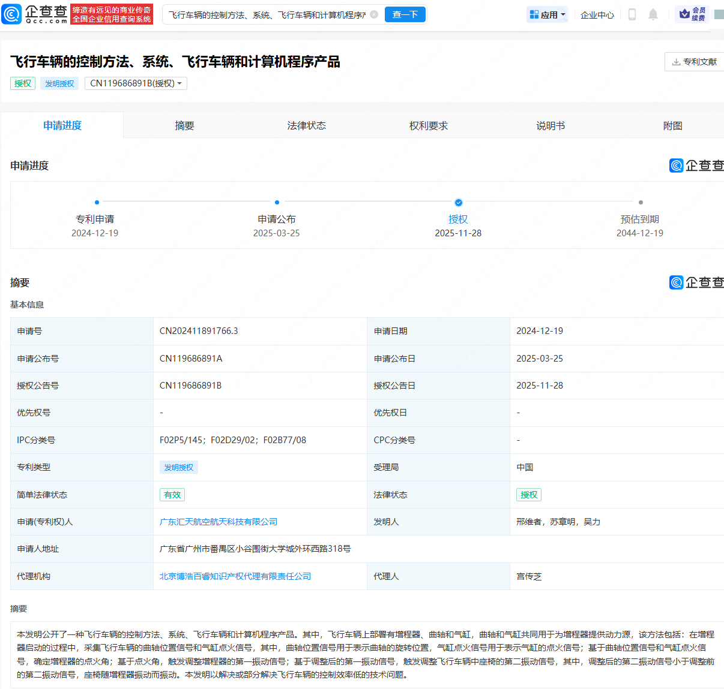The height and width of the screenshot is (689, 724).
Task: Click the 发明授权 tag under the title
Action: 59,83
